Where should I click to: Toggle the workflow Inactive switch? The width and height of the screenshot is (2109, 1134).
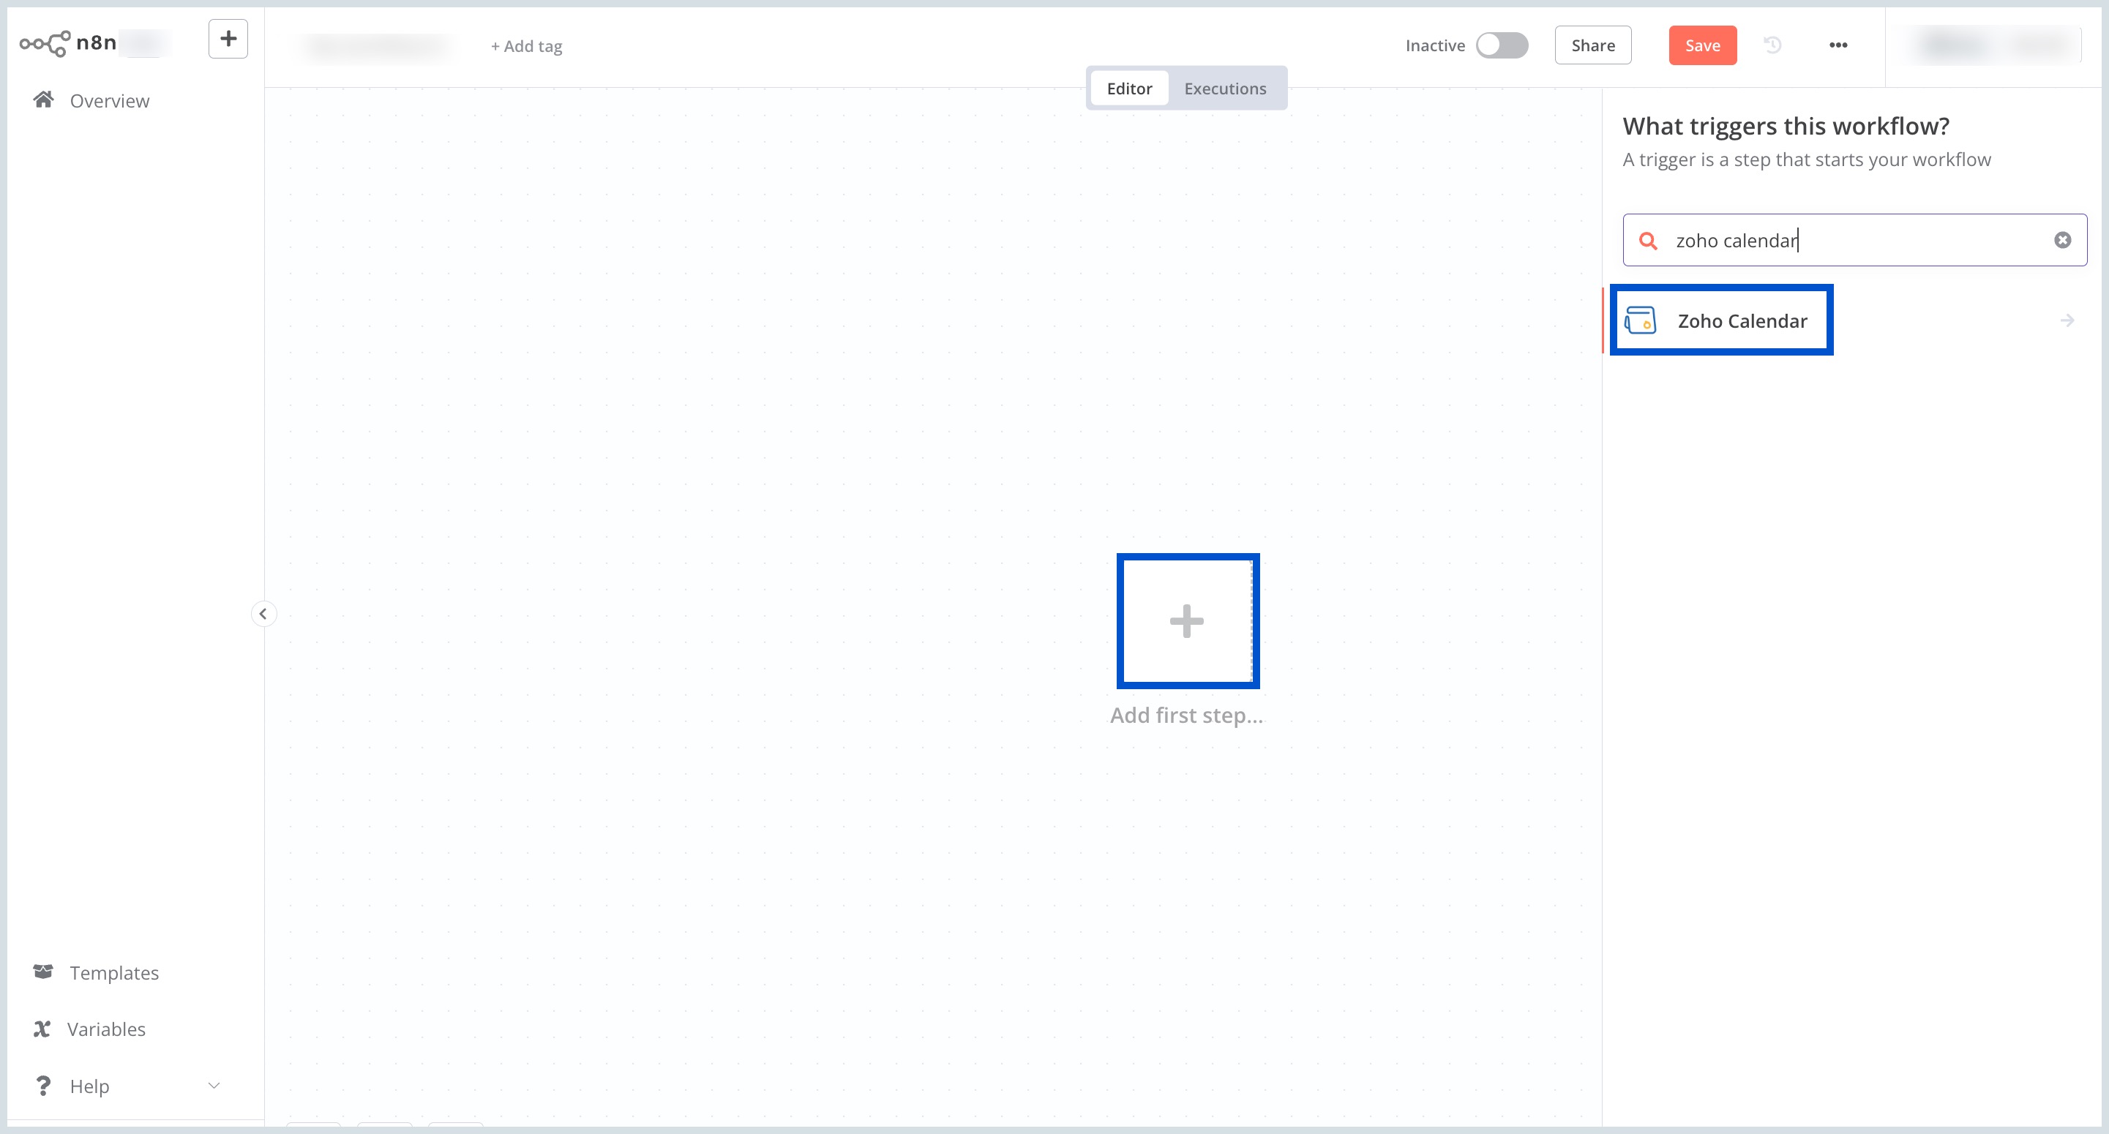pos(1502,46)
